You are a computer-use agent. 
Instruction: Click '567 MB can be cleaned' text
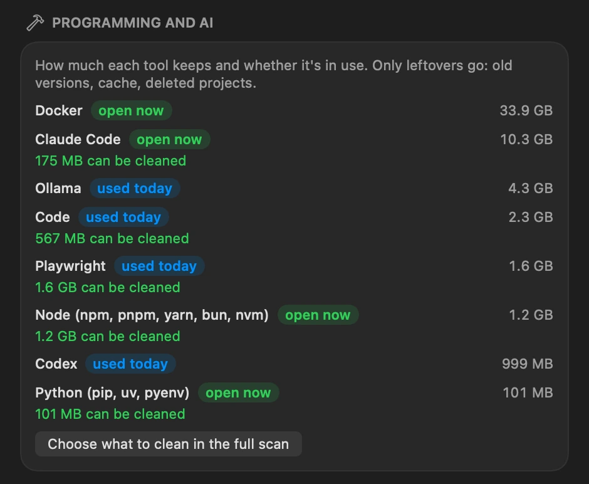pyautogui.click(x=112, y=239)
